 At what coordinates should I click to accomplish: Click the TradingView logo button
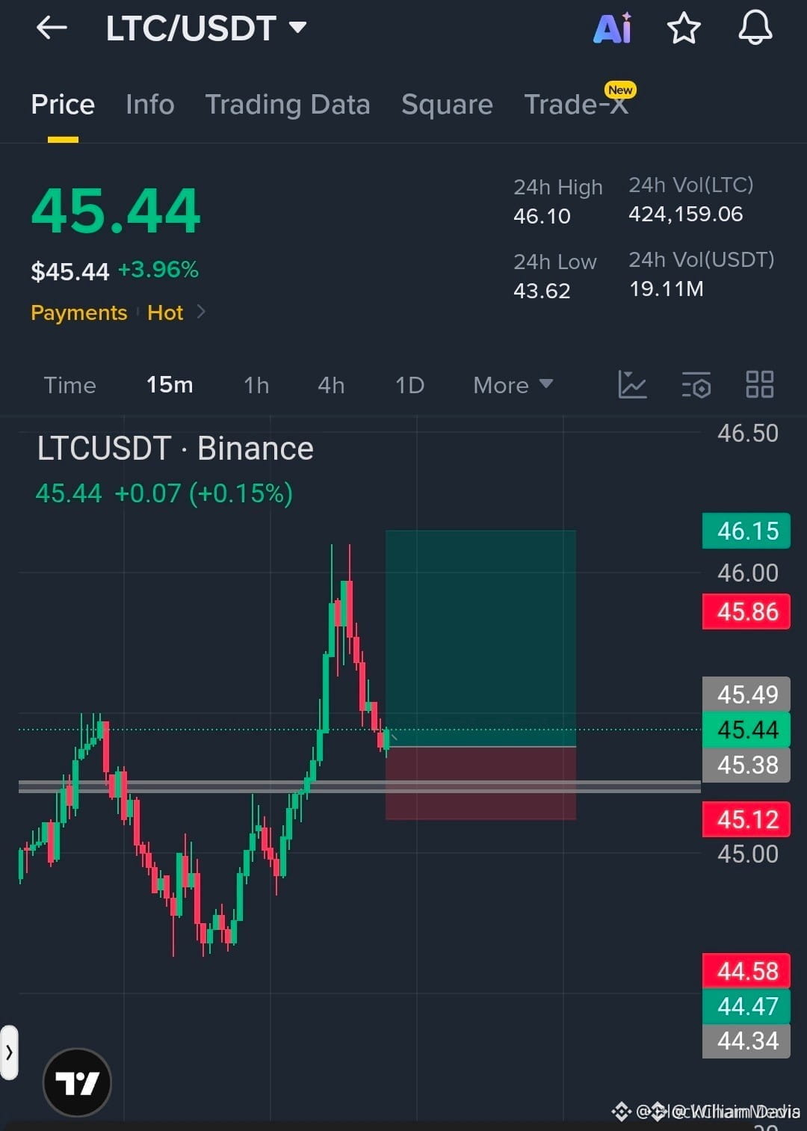pos(77,1082)
